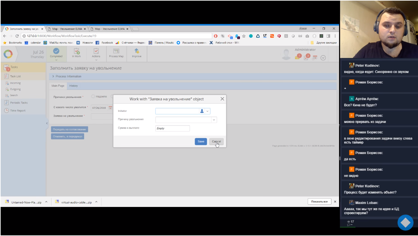Open the Причину увольнения dropdown arrow

pos(214,120)
